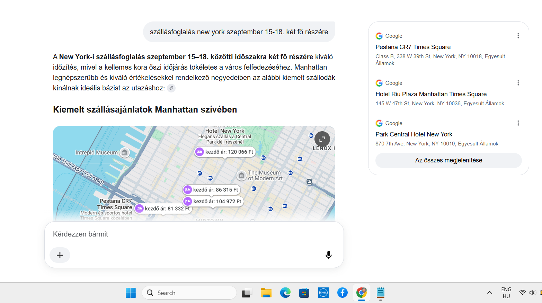Viewport: 542px width, 303px height.
Task: Click address '145 W 47th St' text
Action: [392, 104]
